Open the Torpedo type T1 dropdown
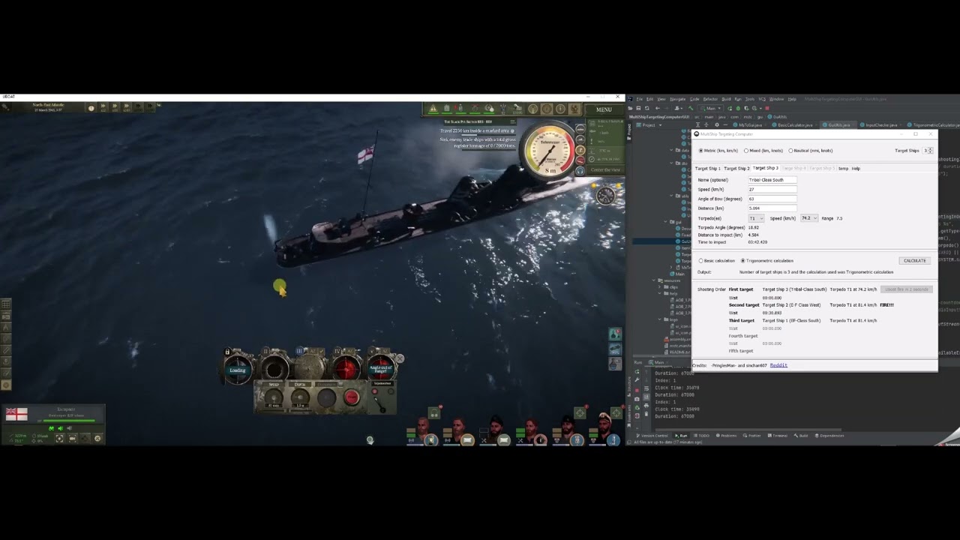This screenshot has height=540, width=960. click(x=756, y=218)
